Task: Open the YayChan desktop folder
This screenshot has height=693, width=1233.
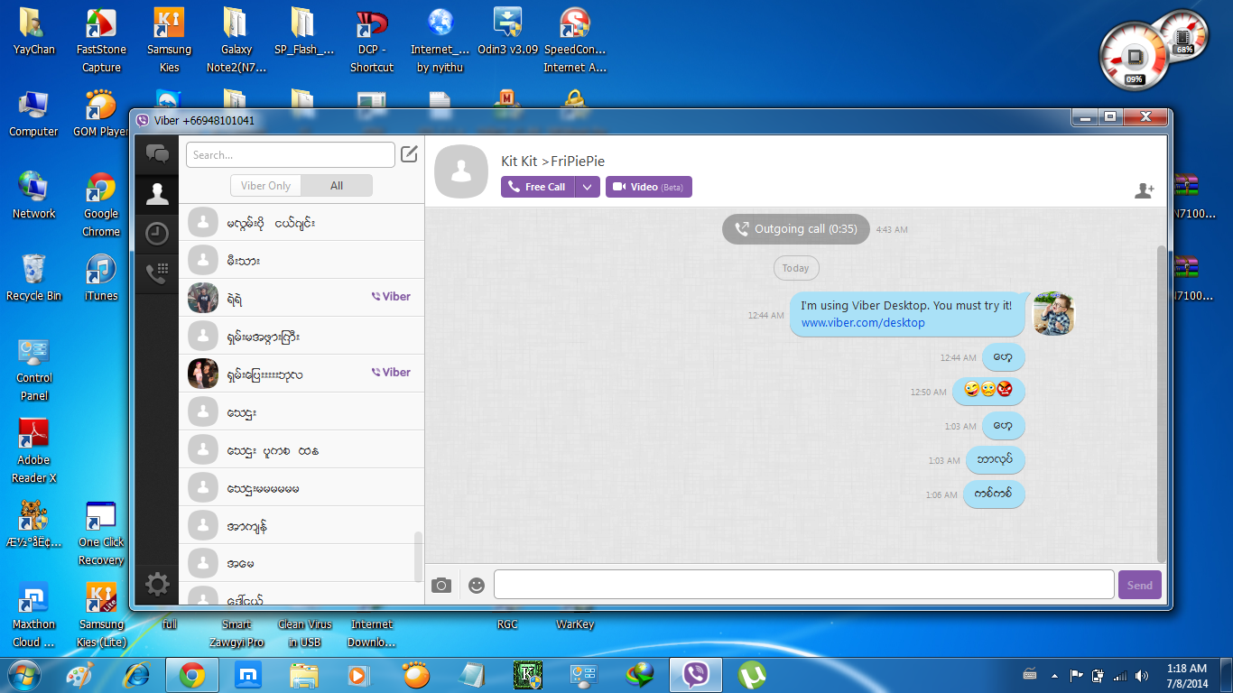Action: (34, 32)
